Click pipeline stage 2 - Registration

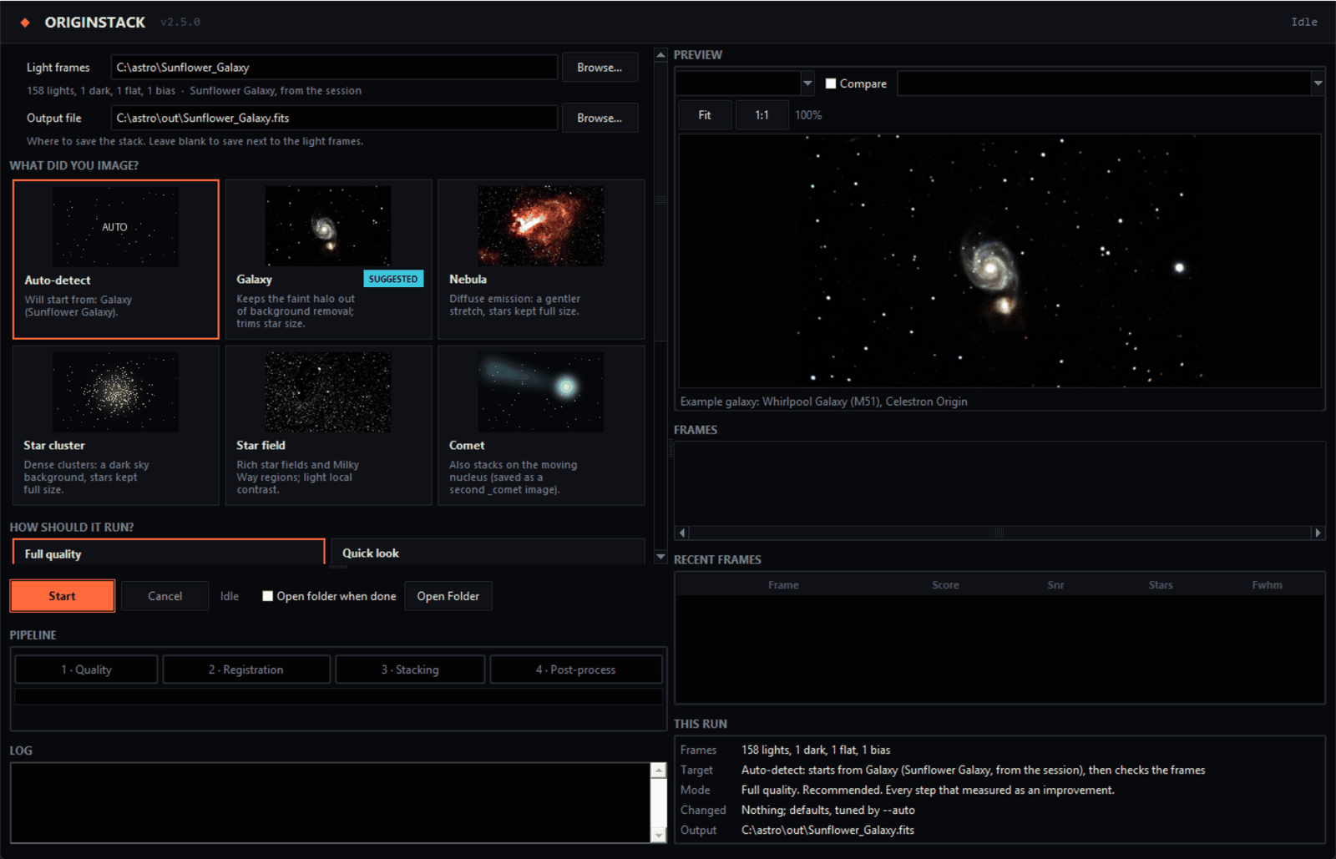246,670
